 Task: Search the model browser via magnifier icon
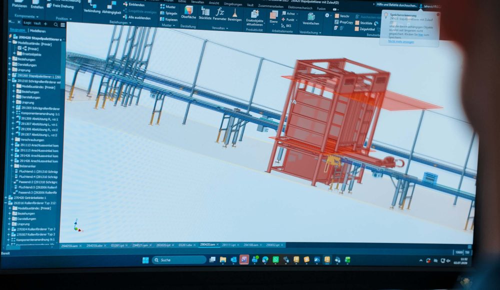pos(56,24)
